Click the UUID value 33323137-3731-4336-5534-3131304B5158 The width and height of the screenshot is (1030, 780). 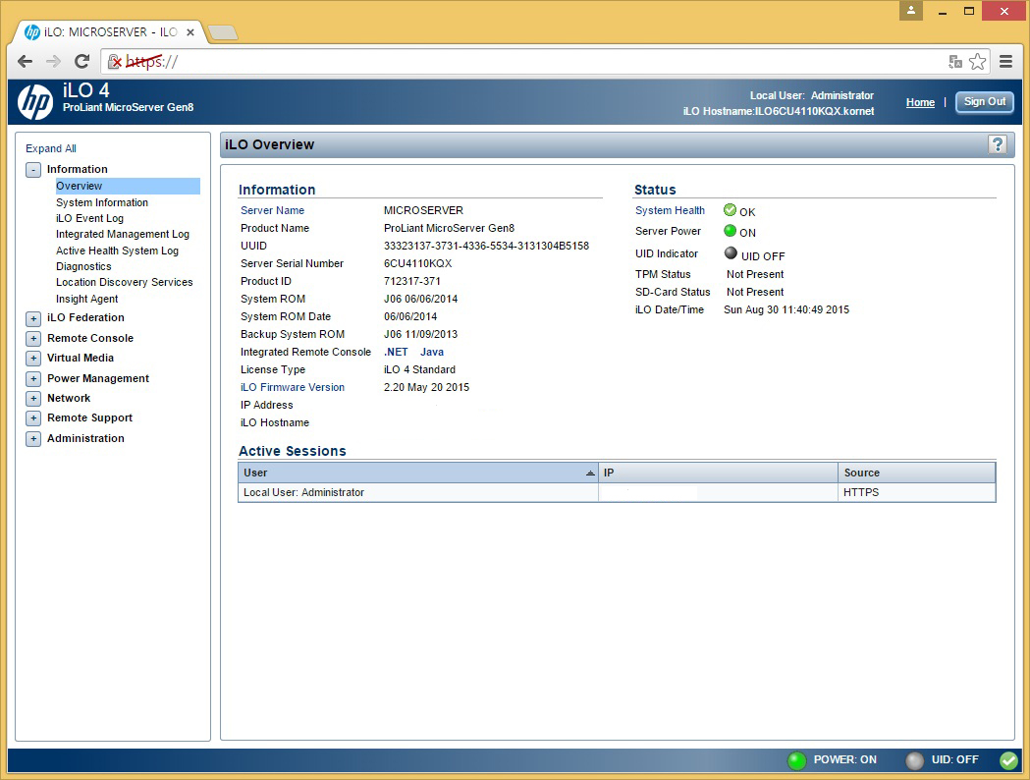click(x=486, y=246)
